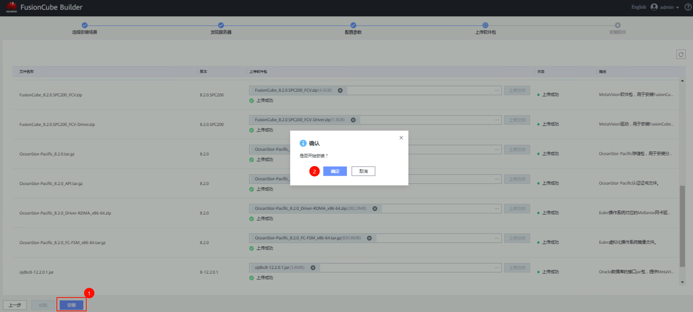The image size is (693, 312).
Task: Remove the ojdbc8-12.2.0.1.jar uploaded file
Action: (313, 268)
